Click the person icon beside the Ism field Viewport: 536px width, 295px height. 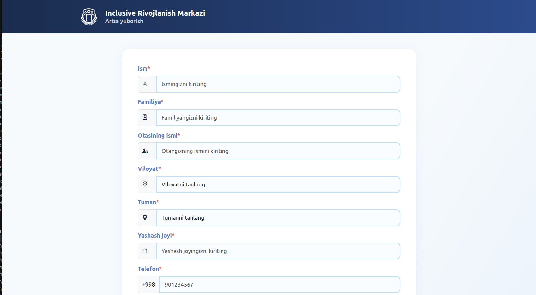(146, 84)
